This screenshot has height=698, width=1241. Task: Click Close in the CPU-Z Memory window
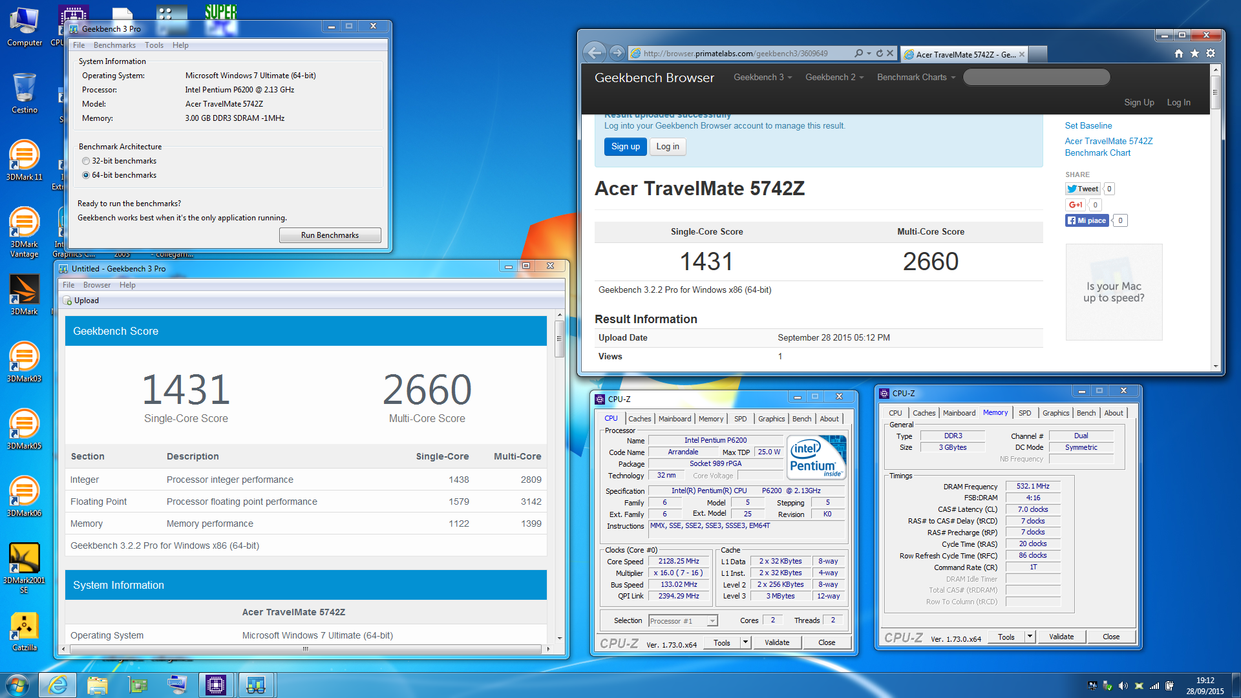(x=1111, y=637)
